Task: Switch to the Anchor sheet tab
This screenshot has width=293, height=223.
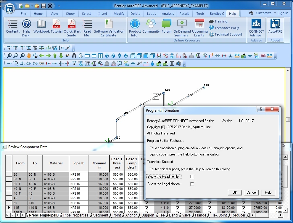Action: (x=131, y=215)
